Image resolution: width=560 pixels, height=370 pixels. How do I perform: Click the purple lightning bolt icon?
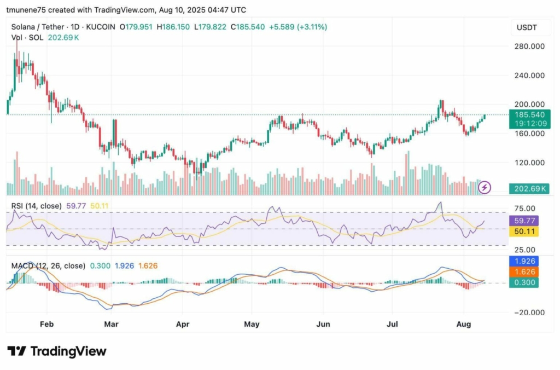485,187
